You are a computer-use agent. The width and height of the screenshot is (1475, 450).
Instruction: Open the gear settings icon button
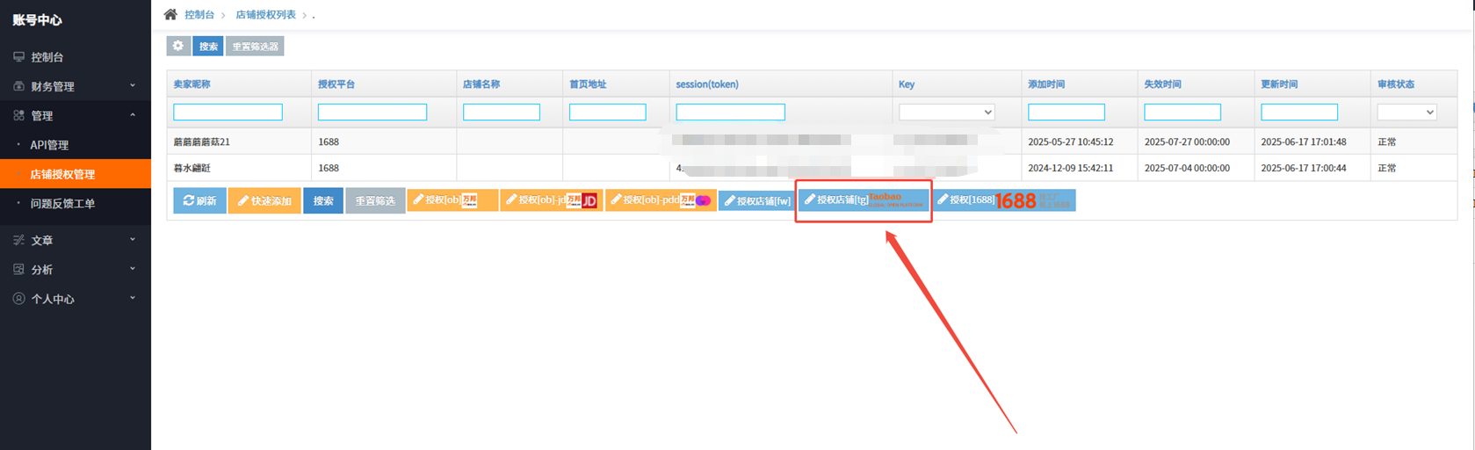click(x=178, y=46)
